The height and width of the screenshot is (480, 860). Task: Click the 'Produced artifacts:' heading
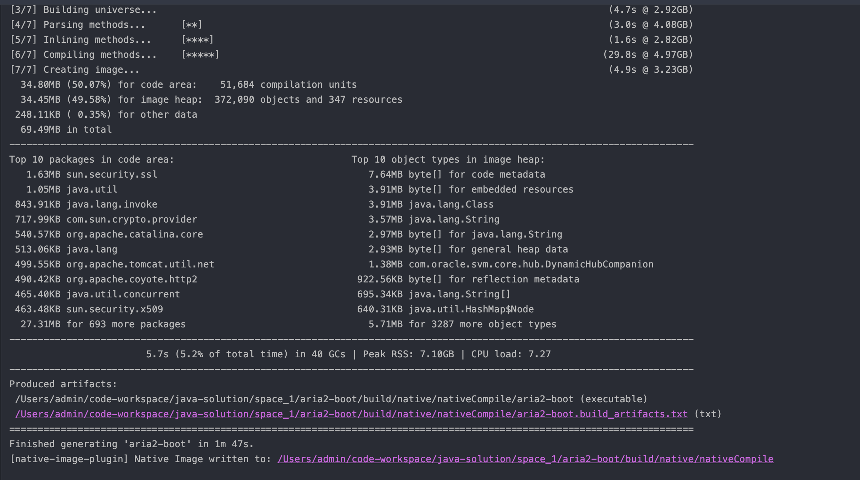pos(63,384)
